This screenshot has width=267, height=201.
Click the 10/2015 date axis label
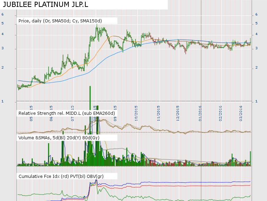pyautogui.click(x=136, y=113)
